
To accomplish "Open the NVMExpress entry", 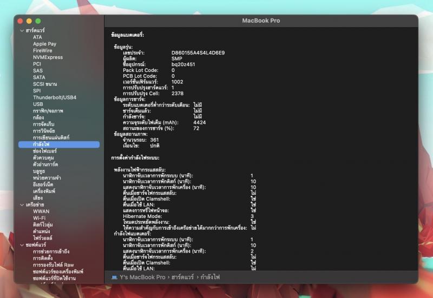I will (48, 57).
